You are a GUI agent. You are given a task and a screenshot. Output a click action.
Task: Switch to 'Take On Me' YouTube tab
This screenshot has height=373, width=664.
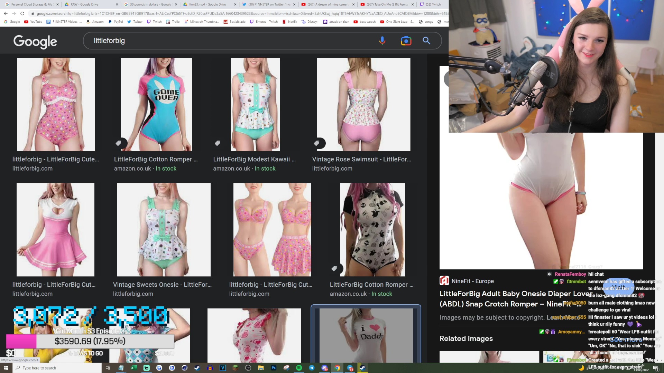pos(387,4)
